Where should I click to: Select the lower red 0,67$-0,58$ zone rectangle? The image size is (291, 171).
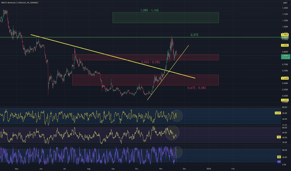pyautogui.click(x=145, y=80)
